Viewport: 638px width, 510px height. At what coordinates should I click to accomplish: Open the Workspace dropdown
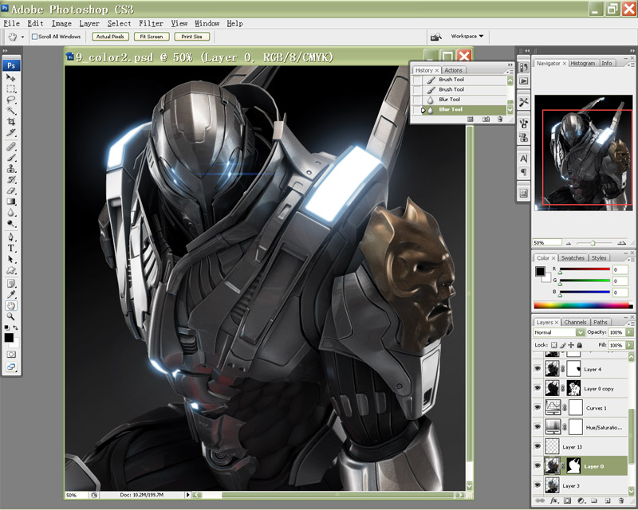coord(467,36)
